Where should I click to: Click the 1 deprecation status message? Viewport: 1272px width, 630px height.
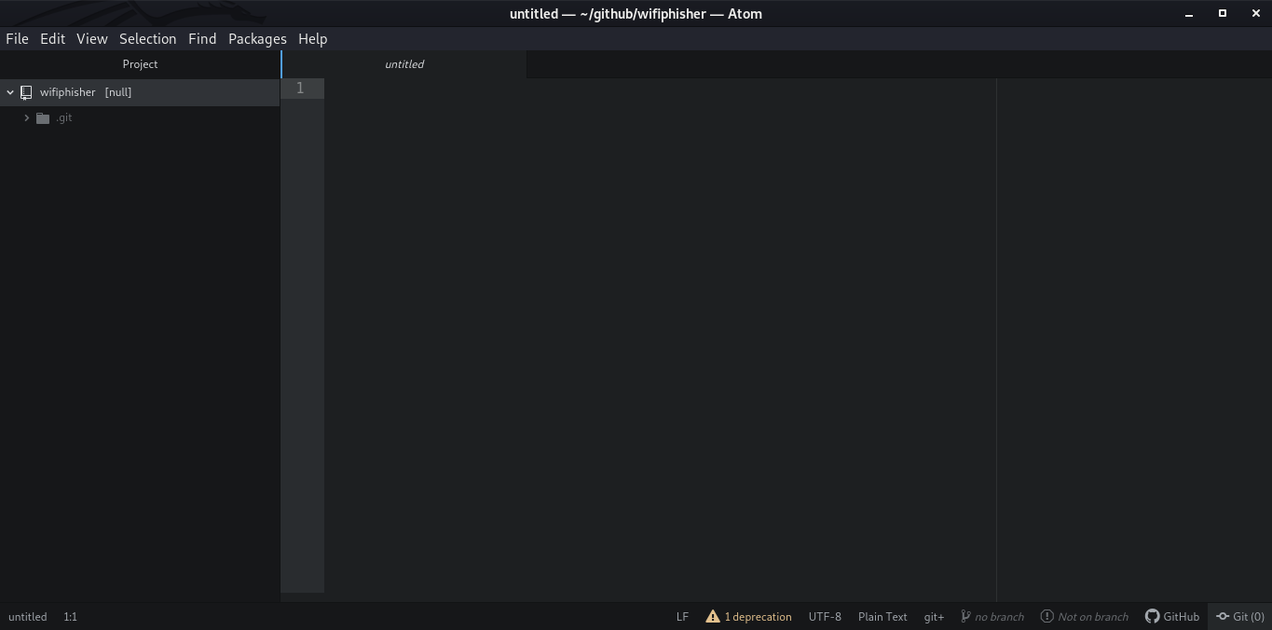758,616
